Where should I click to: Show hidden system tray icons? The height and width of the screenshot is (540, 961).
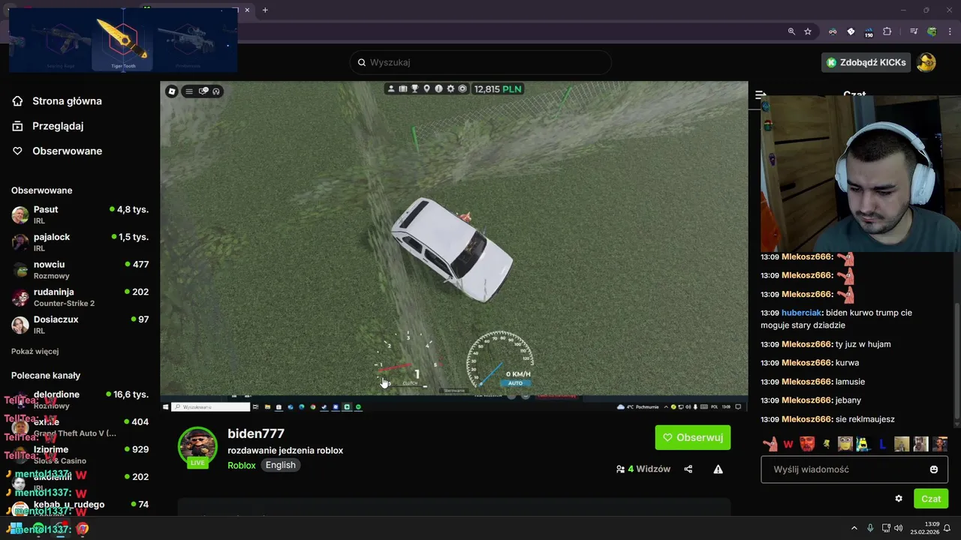854,528
